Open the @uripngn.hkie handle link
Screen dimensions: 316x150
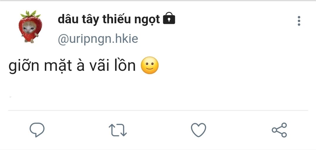(98, 39)
